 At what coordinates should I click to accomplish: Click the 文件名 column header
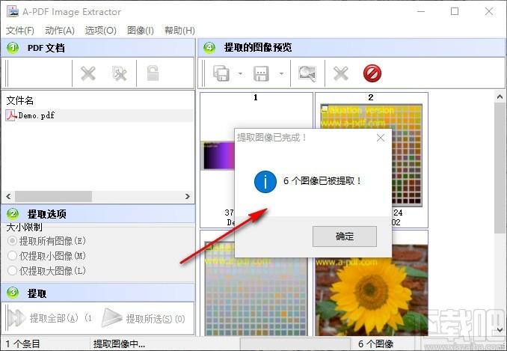pos(20,100)
